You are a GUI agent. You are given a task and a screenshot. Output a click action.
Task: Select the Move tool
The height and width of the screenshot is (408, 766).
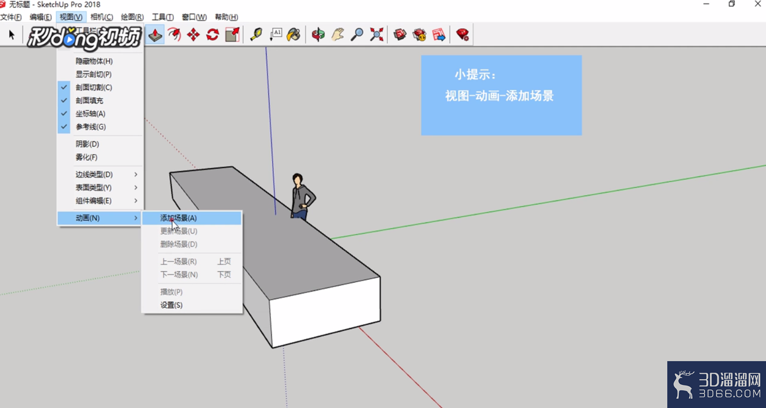[x=193, y=35]
